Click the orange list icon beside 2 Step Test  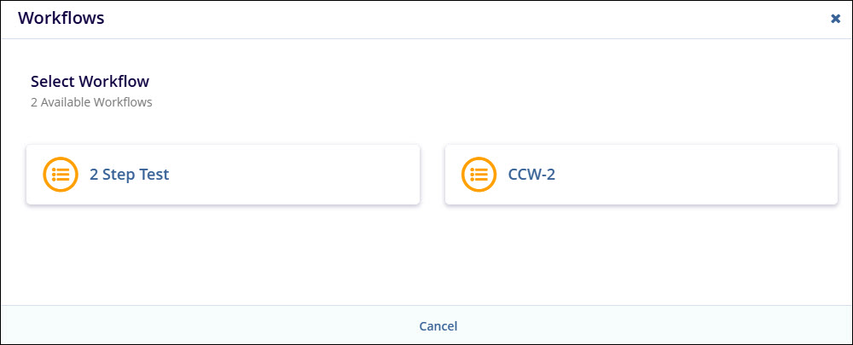(x=61, y=175)
